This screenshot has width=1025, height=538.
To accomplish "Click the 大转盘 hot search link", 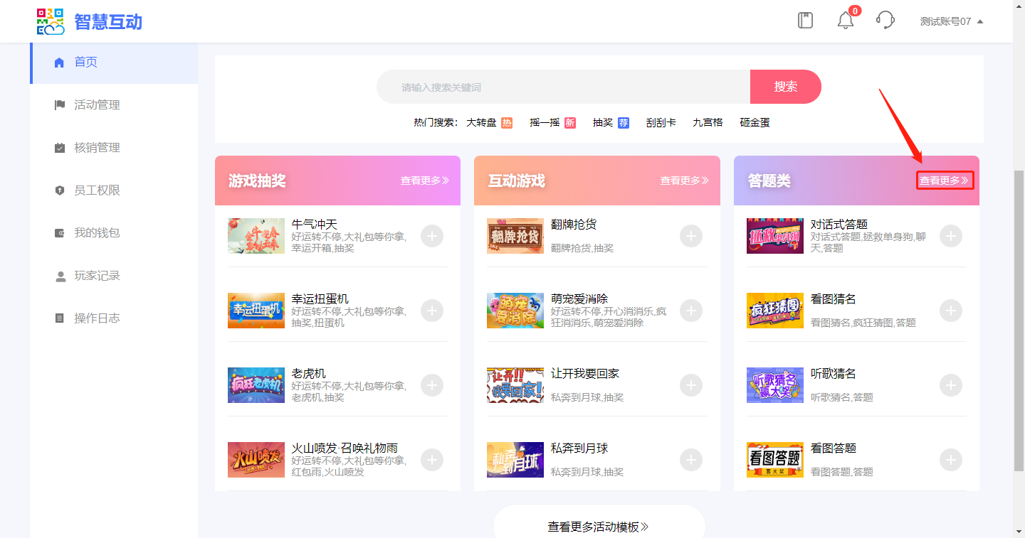I will tap(481, 122).
